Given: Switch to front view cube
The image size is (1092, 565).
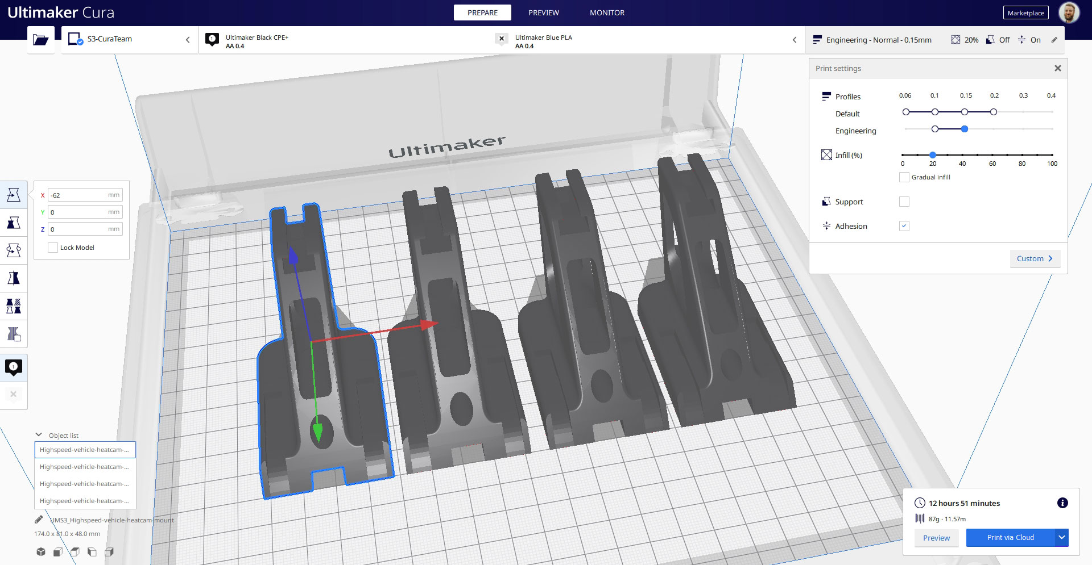Looking at the screenshot, I should click(x=57, y=551).
